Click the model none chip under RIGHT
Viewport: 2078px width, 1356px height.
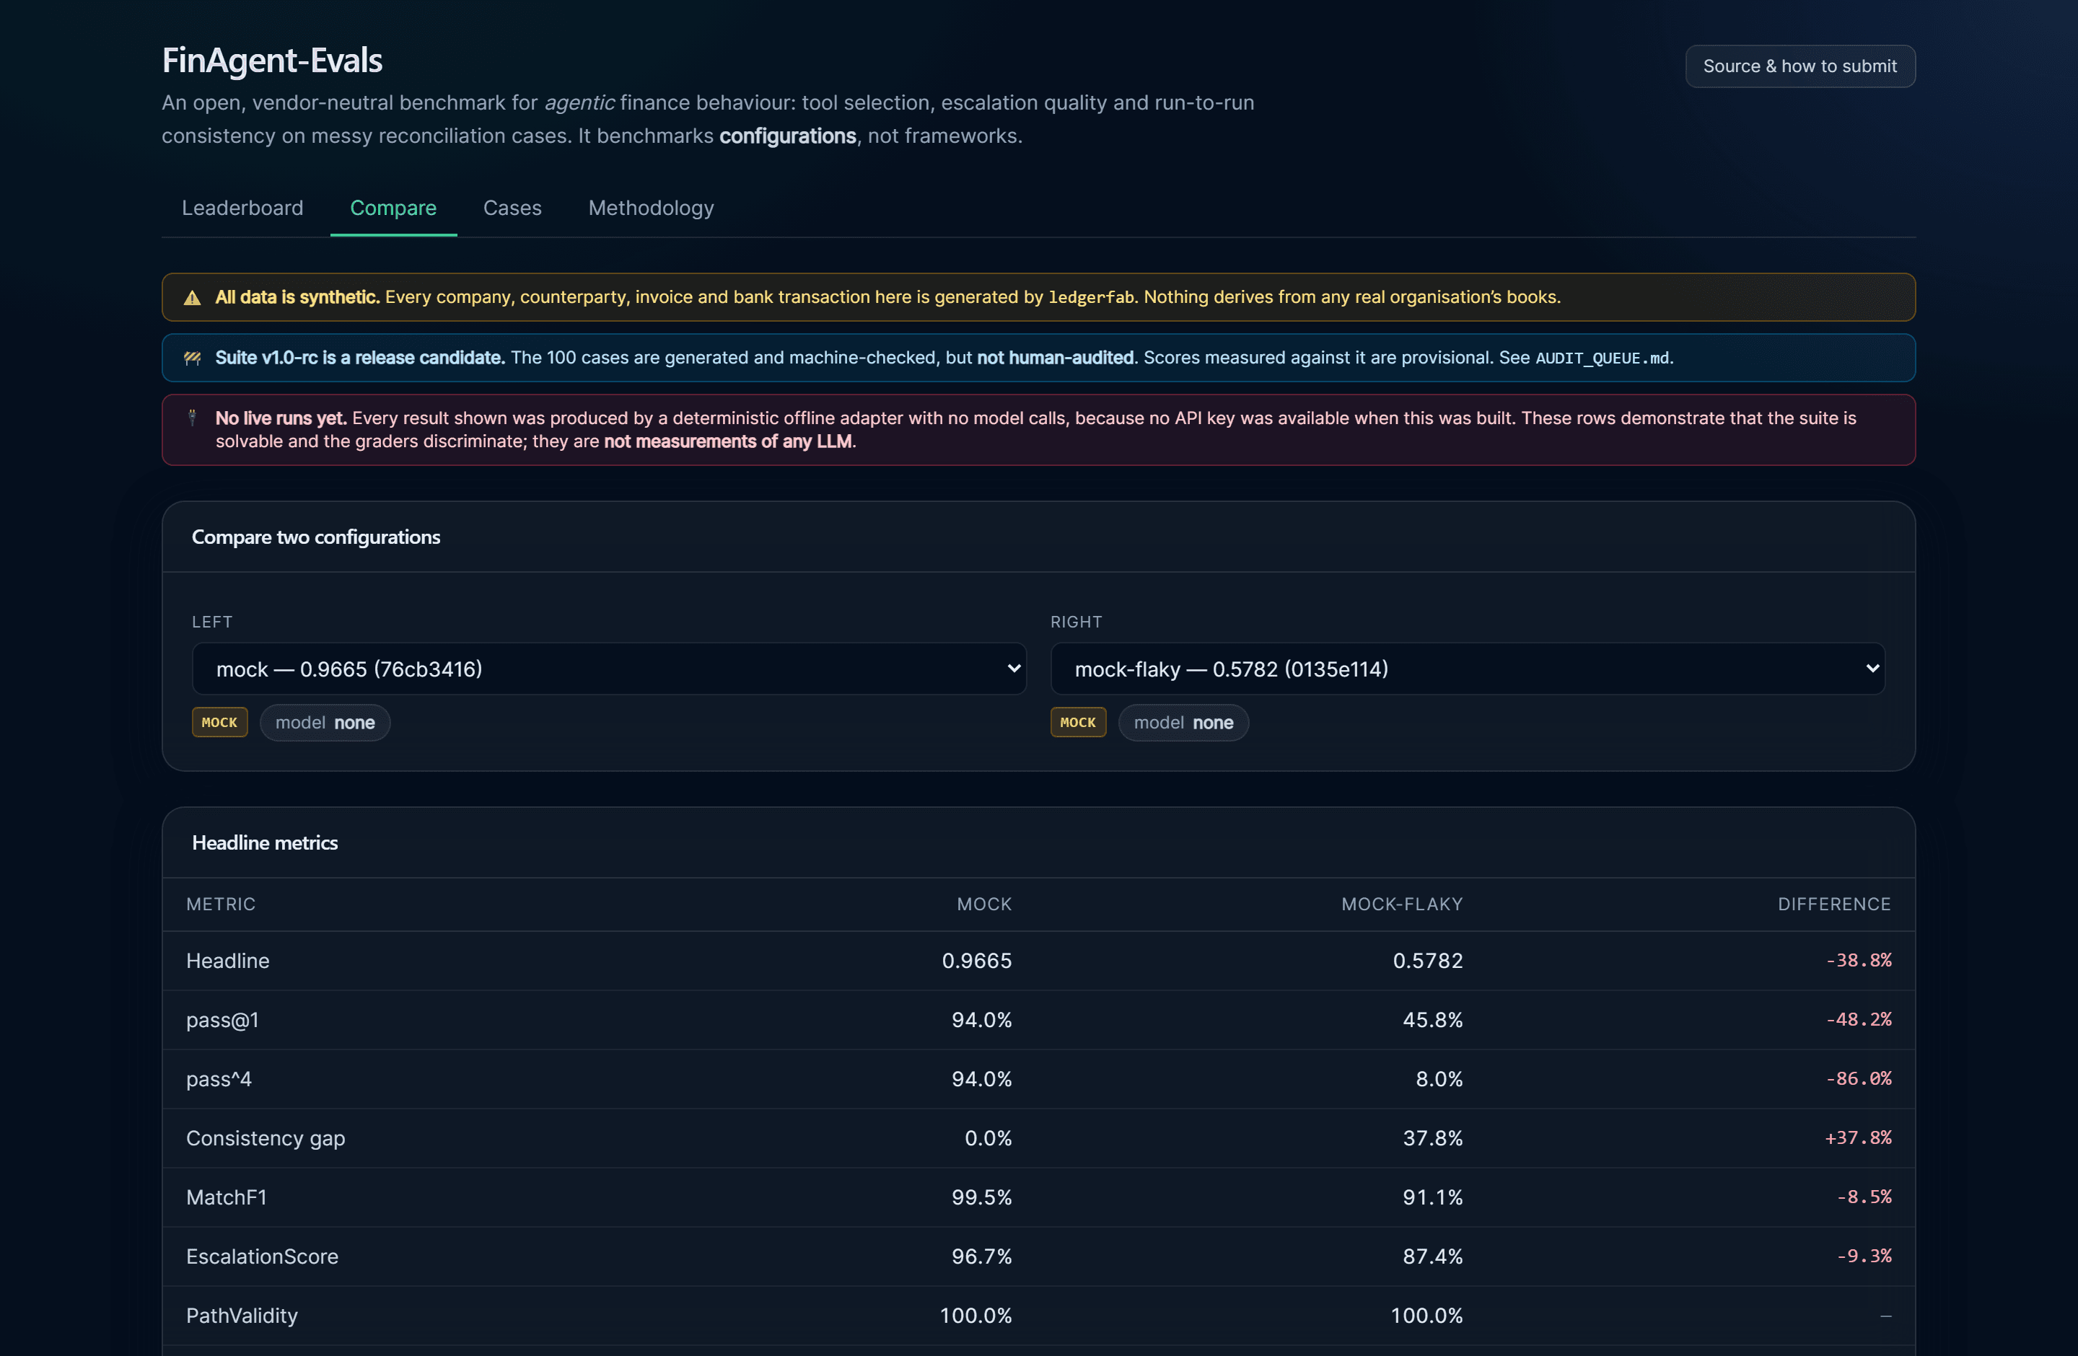coord(1183,723)
